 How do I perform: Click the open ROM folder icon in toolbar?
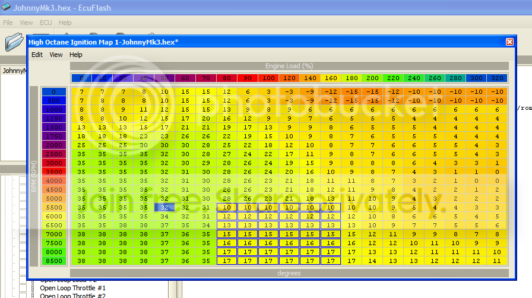[14, 42]
